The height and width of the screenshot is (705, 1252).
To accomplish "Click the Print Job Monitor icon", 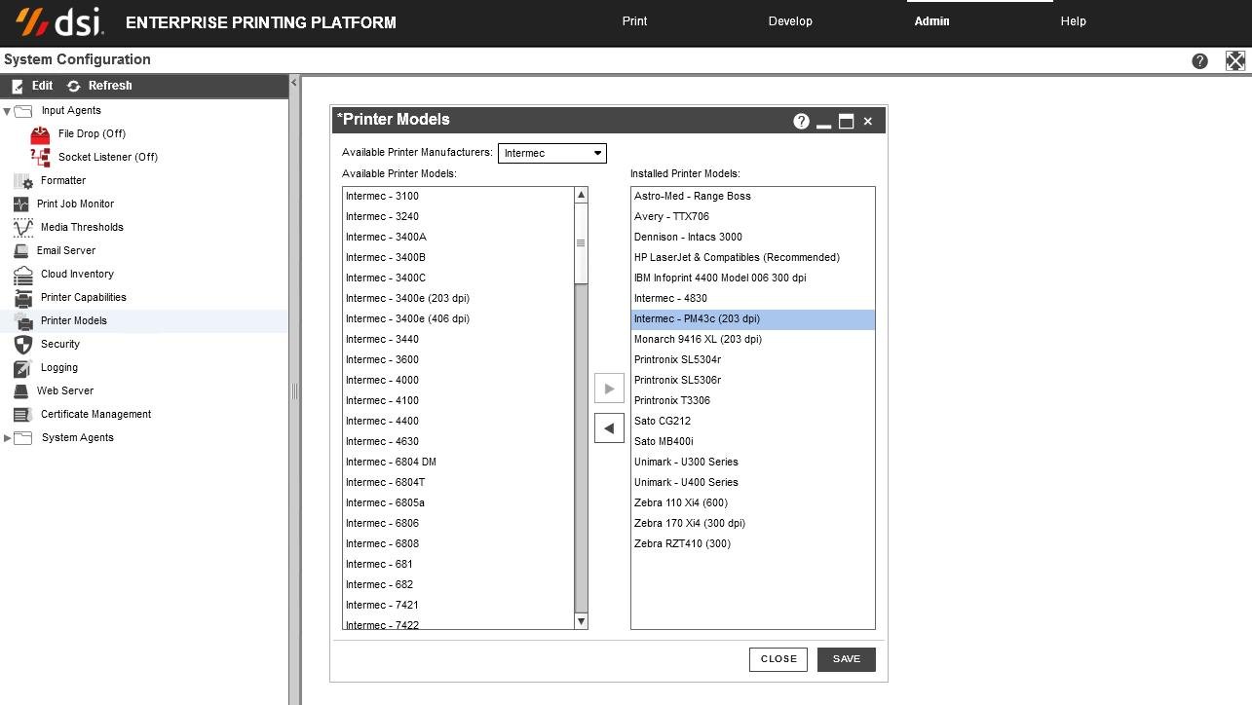I will 21,204.
